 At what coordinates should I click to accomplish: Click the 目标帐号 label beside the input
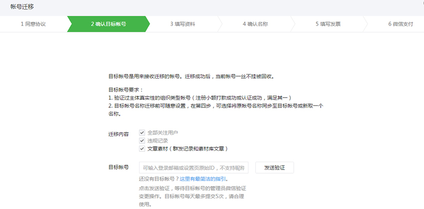[118, 168]
